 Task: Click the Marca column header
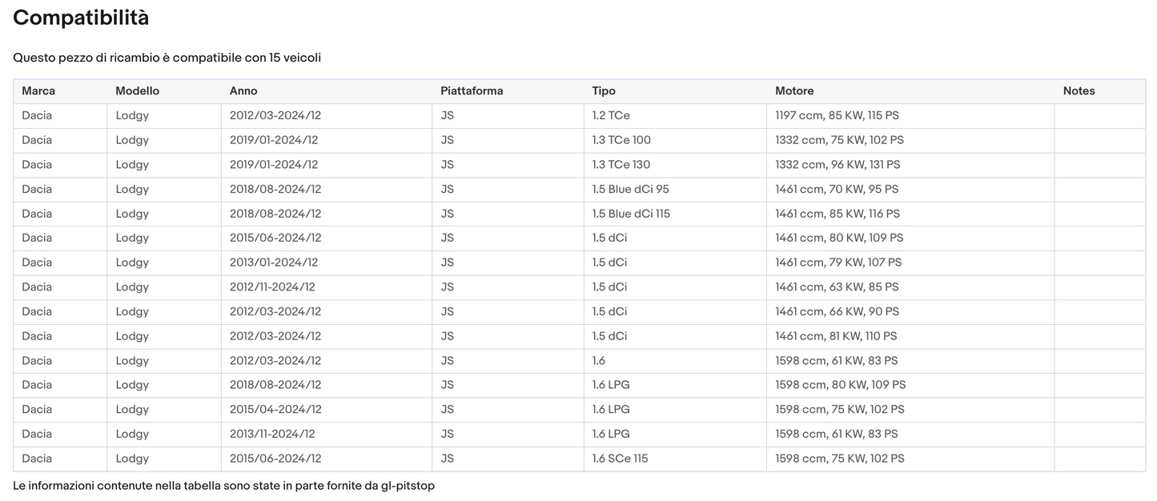point(38,91)
